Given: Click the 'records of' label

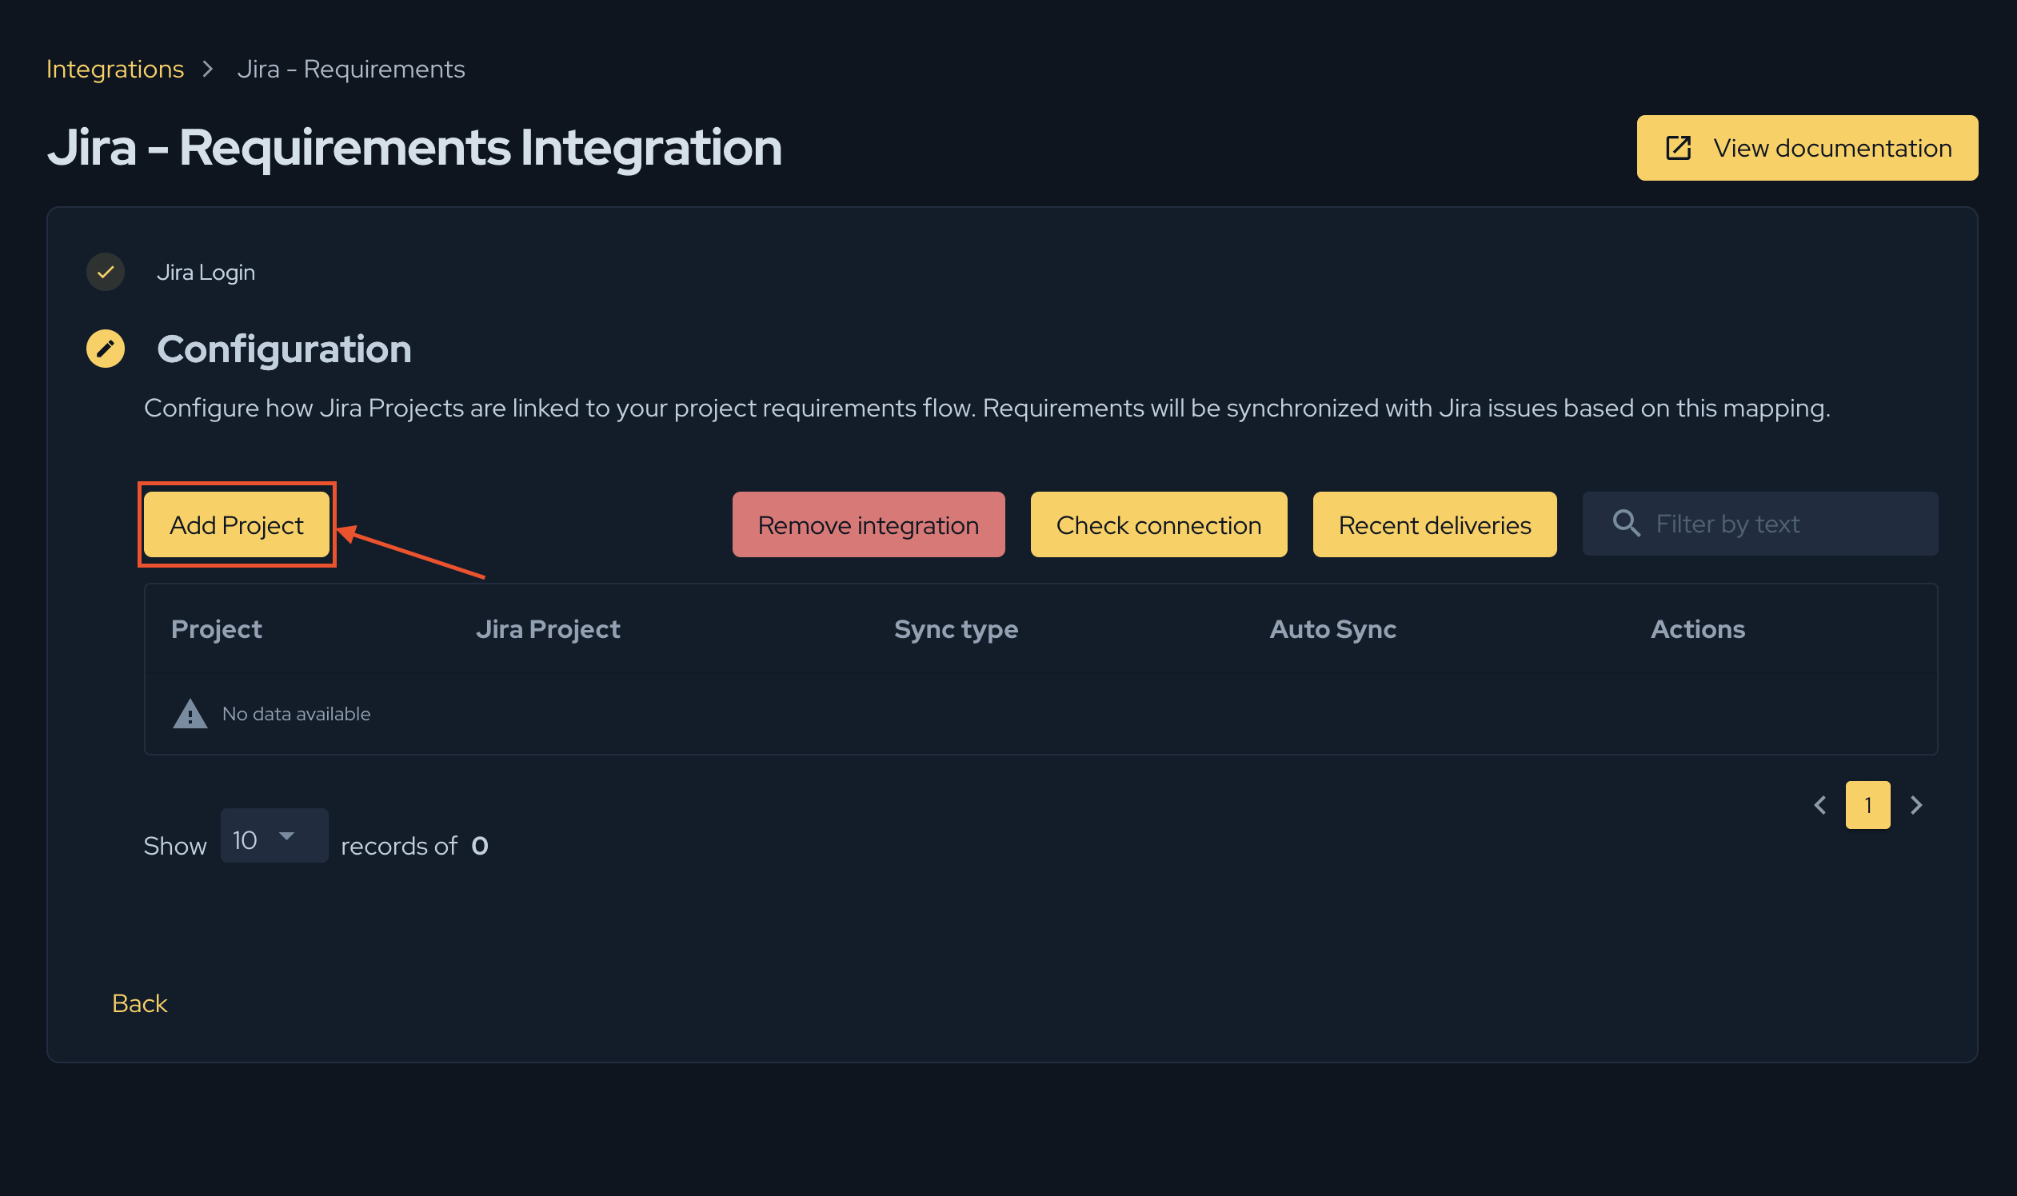Looking at the screenshot, I should (399, 846).
